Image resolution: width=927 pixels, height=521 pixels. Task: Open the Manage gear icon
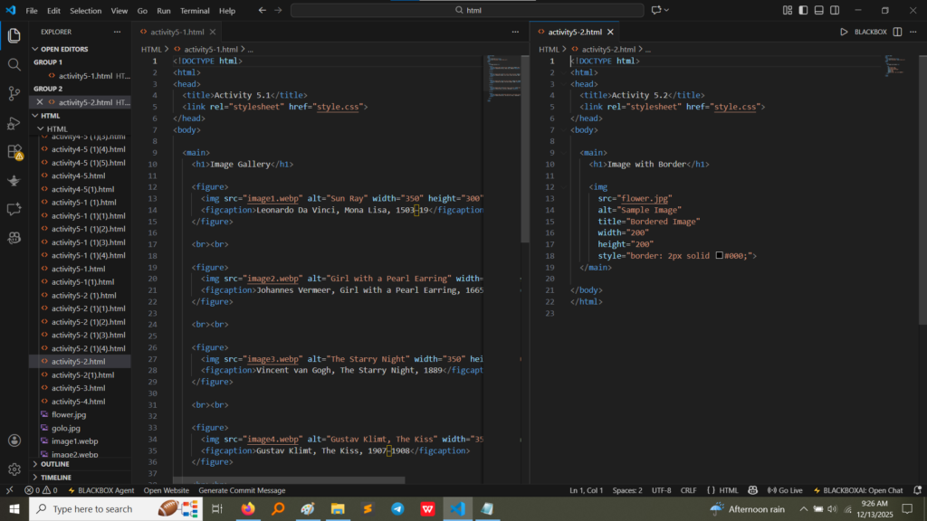pyautogui.click(x=14, y=469)
